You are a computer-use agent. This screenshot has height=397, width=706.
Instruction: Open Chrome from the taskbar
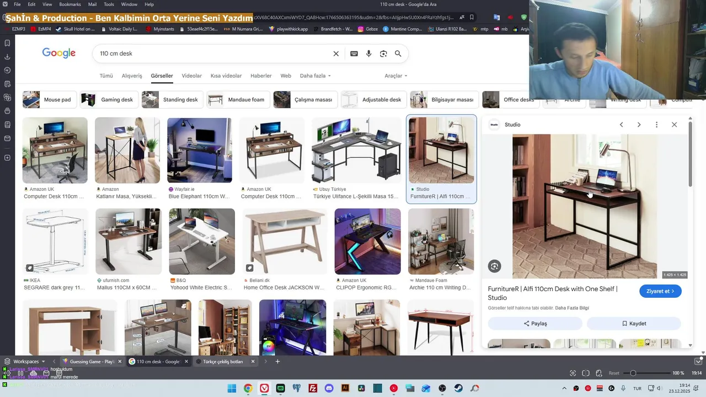[x=248, y=388]
